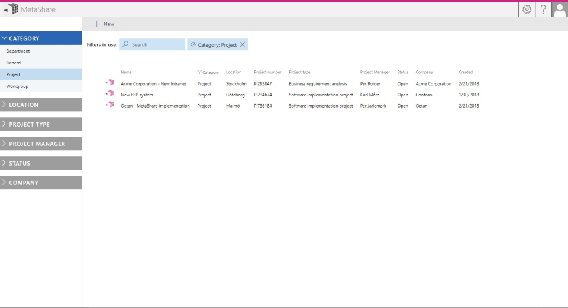Screen dimensions: 568x308
Task: Expand the PROJECT MANAGER section
Action: coord(41,144)
